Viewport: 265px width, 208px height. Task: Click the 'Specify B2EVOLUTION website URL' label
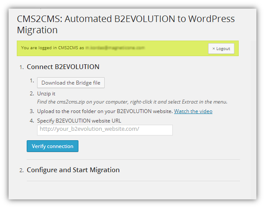tap(79, 121)
